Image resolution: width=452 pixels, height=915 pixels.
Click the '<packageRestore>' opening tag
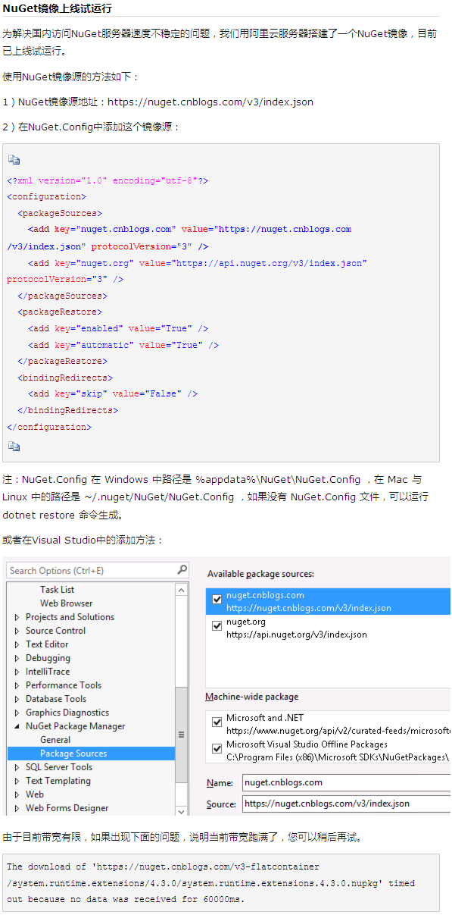click(x=60, y=312)
